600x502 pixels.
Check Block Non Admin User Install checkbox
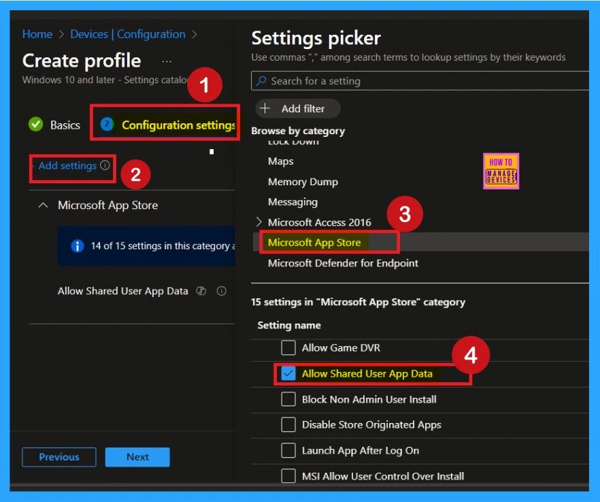[x=288, y=399]
